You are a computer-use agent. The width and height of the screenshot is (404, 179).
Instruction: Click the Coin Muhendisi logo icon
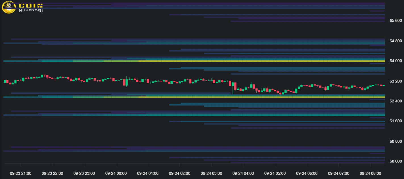tap(9, 7)
